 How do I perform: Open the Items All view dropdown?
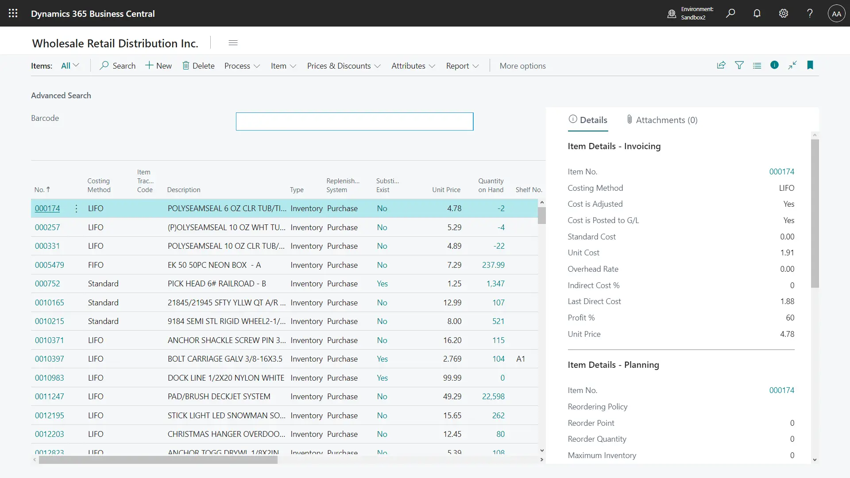[70, 66]
